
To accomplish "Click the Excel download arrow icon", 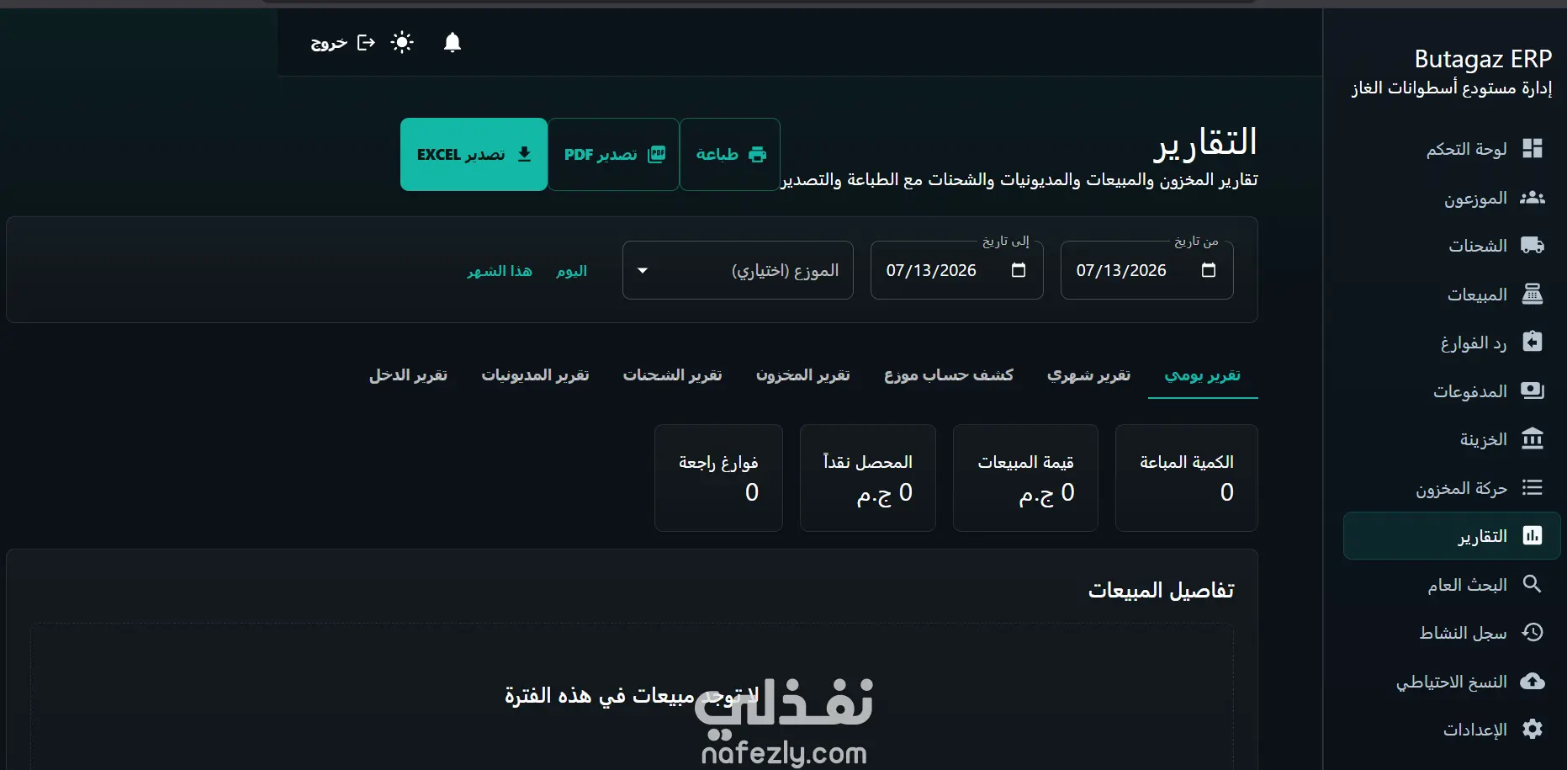I will tap(524, 154).
